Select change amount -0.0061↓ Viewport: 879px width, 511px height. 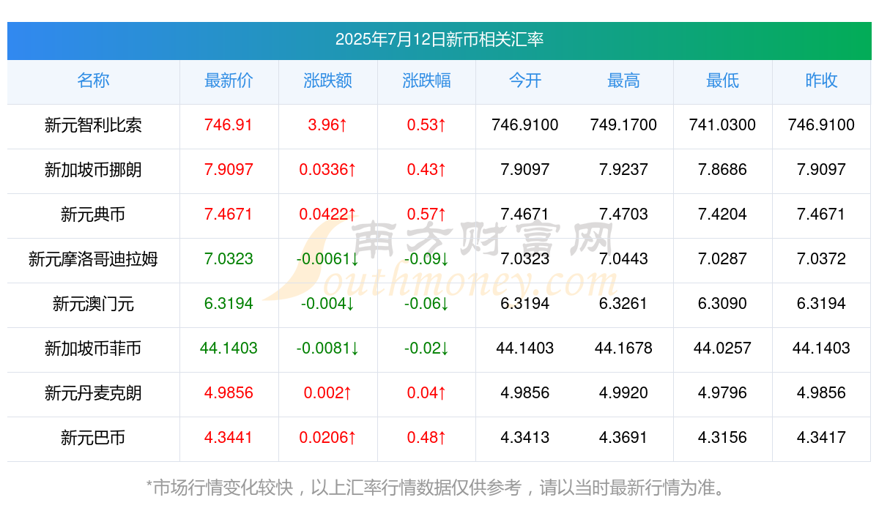point(327,259)
